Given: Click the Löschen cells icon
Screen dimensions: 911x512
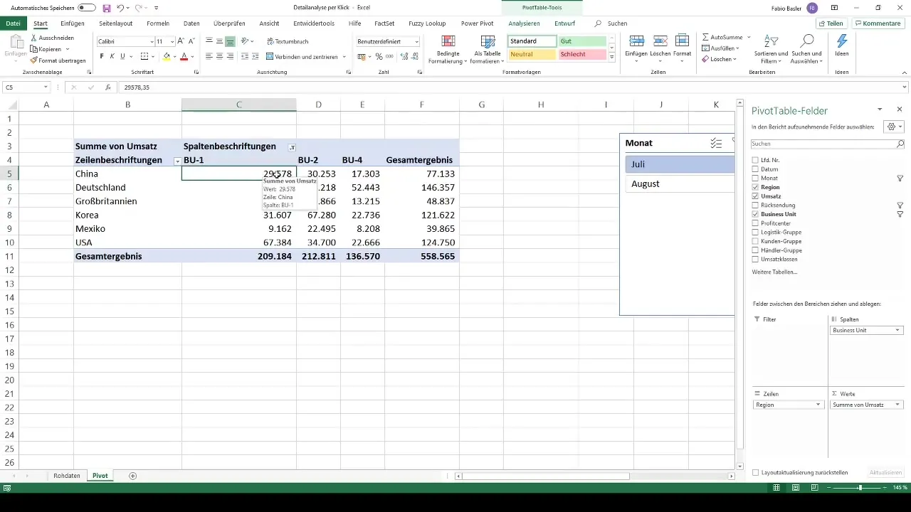Looking at the screenshot, I should (x=660, y=41).
